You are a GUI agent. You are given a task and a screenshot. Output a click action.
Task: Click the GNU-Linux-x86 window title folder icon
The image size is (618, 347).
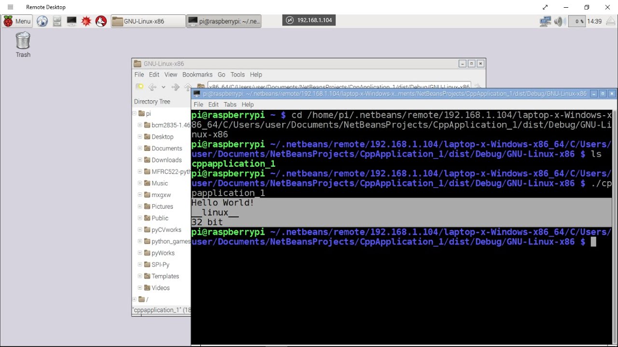pyautogui.click(x=138, y=64)
